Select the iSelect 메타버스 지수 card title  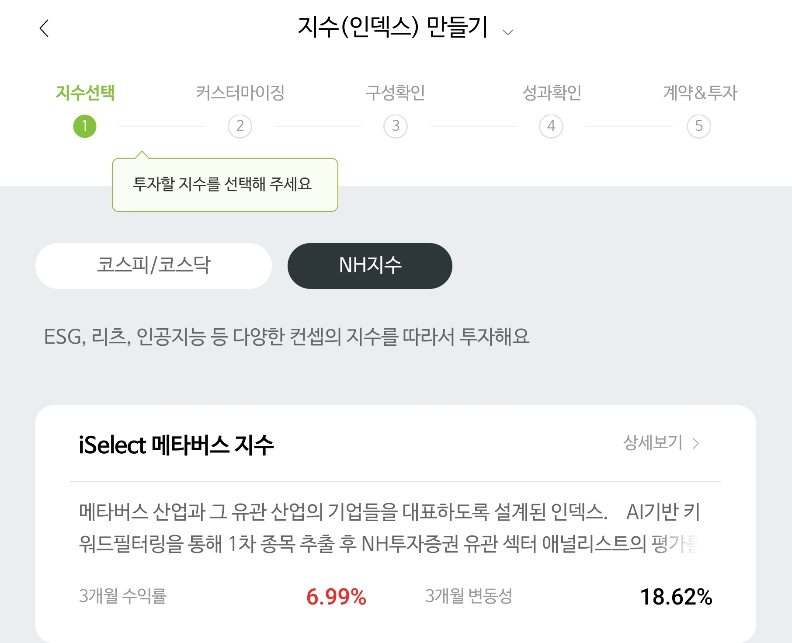[176, 445]
